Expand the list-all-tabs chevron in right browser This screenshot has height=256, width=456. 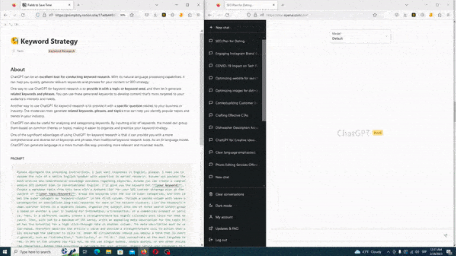(x=407, y=5)
